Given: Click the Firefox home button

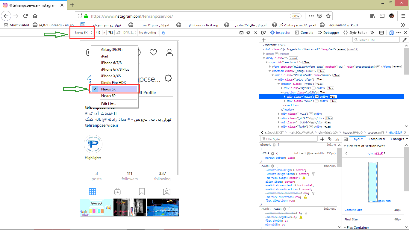Looking at the screenshot, I should click(35, 16).
